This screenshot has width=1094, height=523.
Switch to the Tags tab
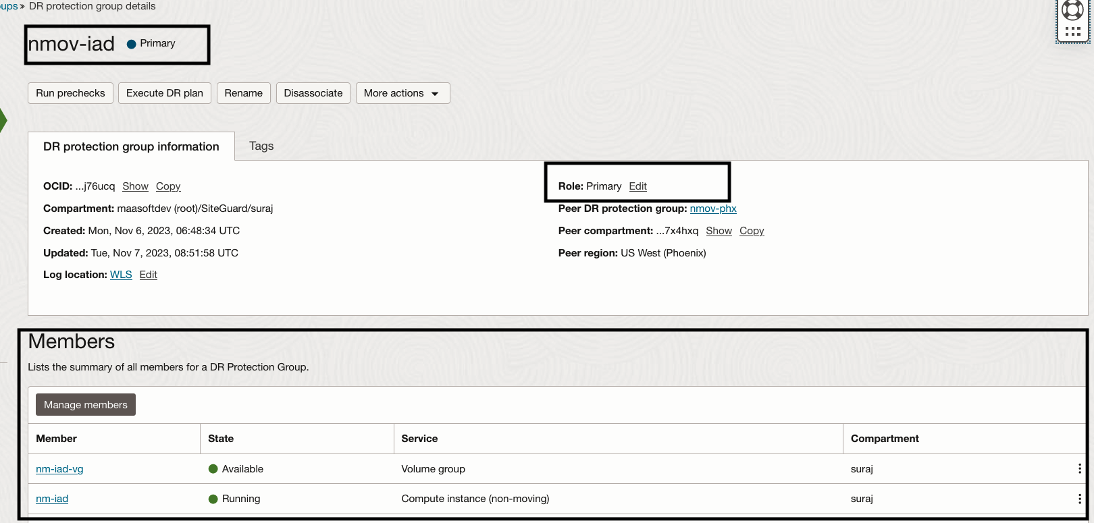tap(261, 146)
